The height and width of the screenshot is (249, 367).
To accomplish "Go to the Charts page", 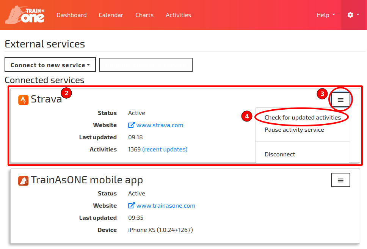I will (x=144, y=15).
